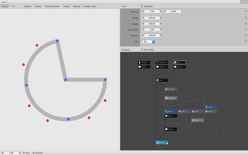The height and width of the screenshot is (155, 248).
Task: Open the Width row options arrow
Action: coord(246,18)
